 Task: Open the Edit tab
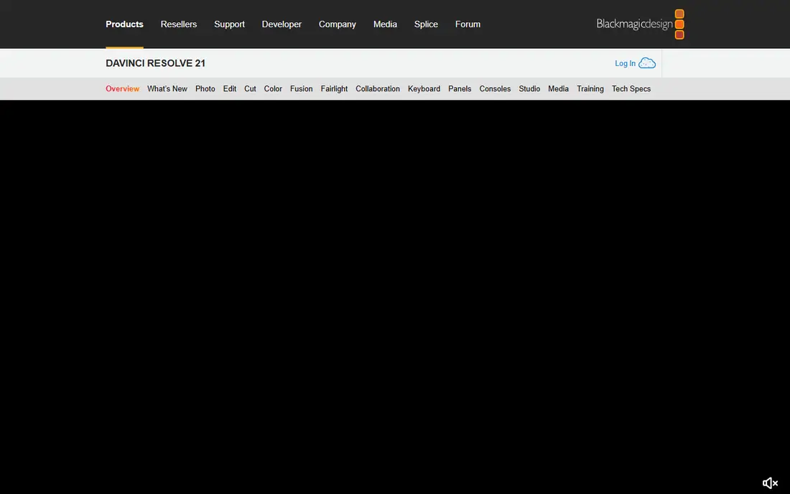click(x=230, y=88)
